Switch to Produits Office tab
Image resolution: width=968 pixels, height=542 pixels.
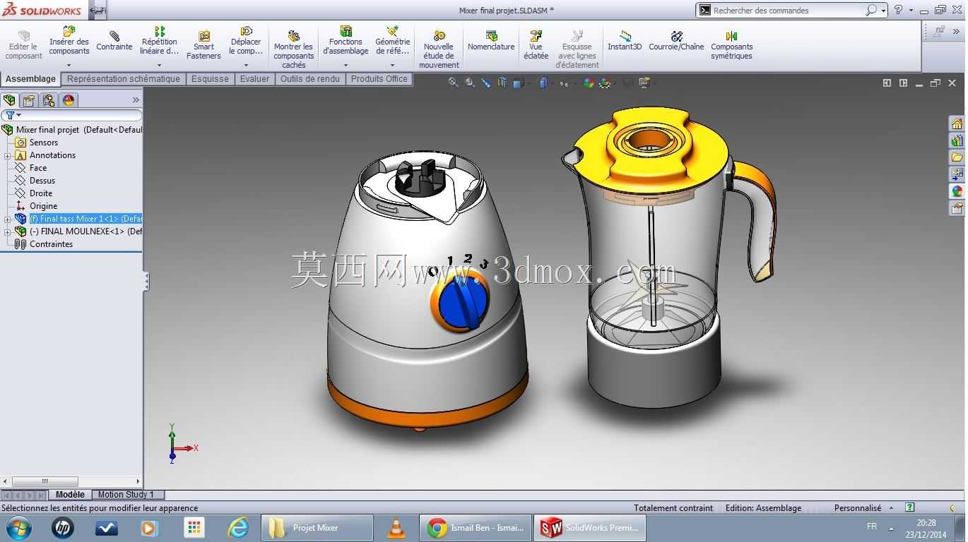point(379,79)
